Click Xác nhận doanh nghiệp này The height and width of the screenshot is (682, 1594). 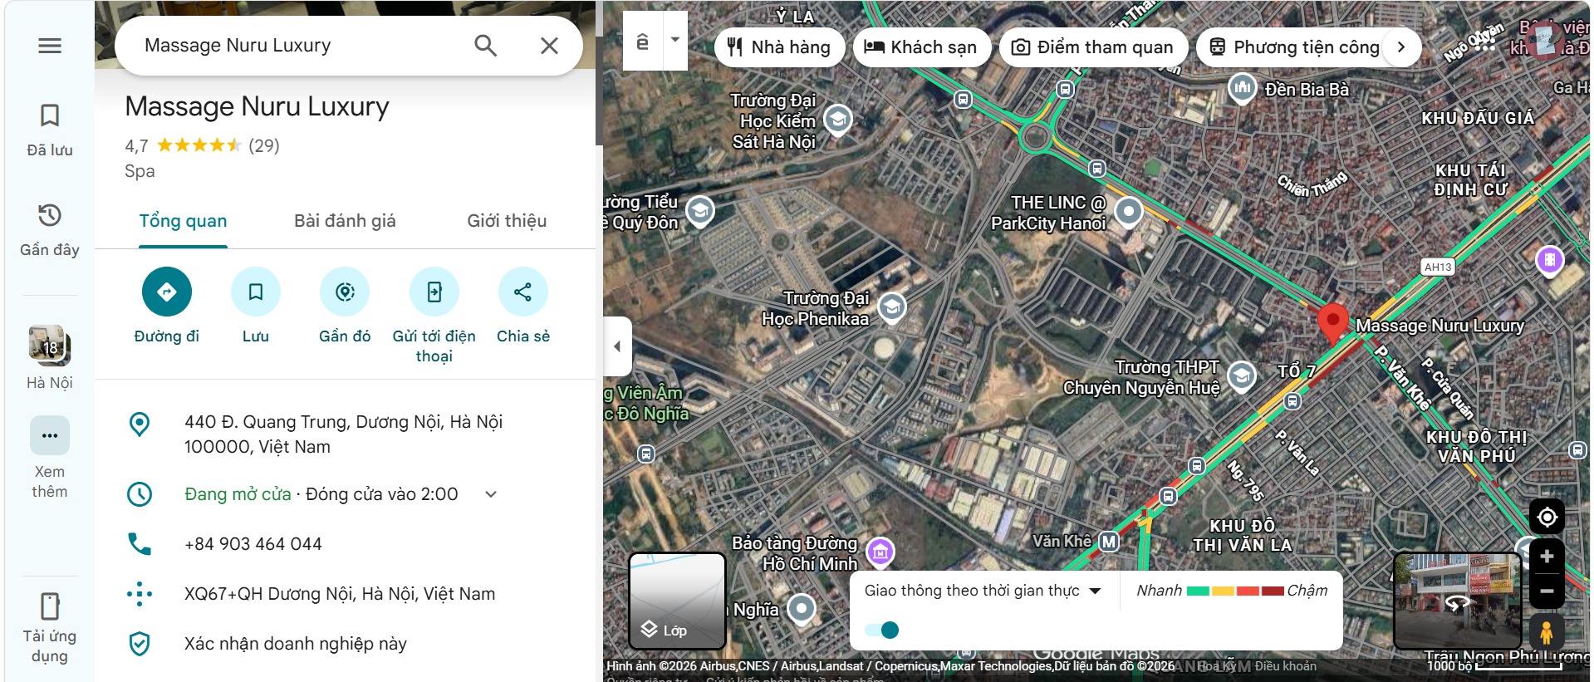tap(296, 644)
